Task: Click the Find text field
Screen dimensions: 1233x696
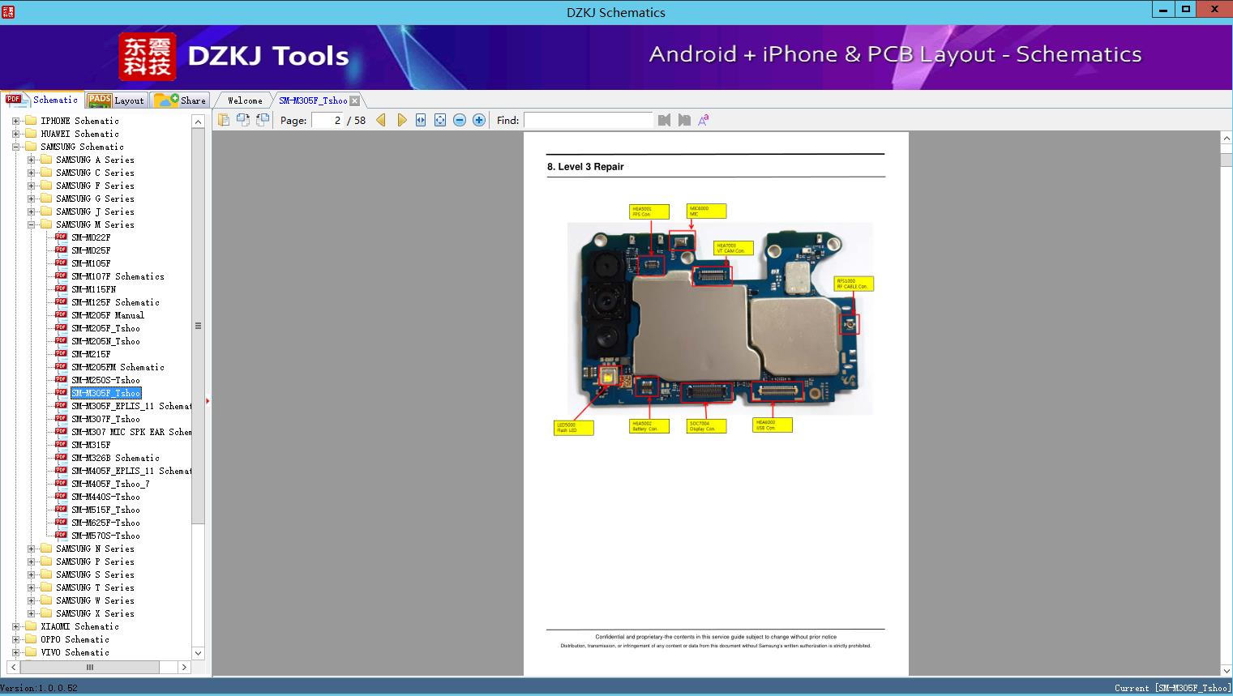Action: tap(588, 120)
